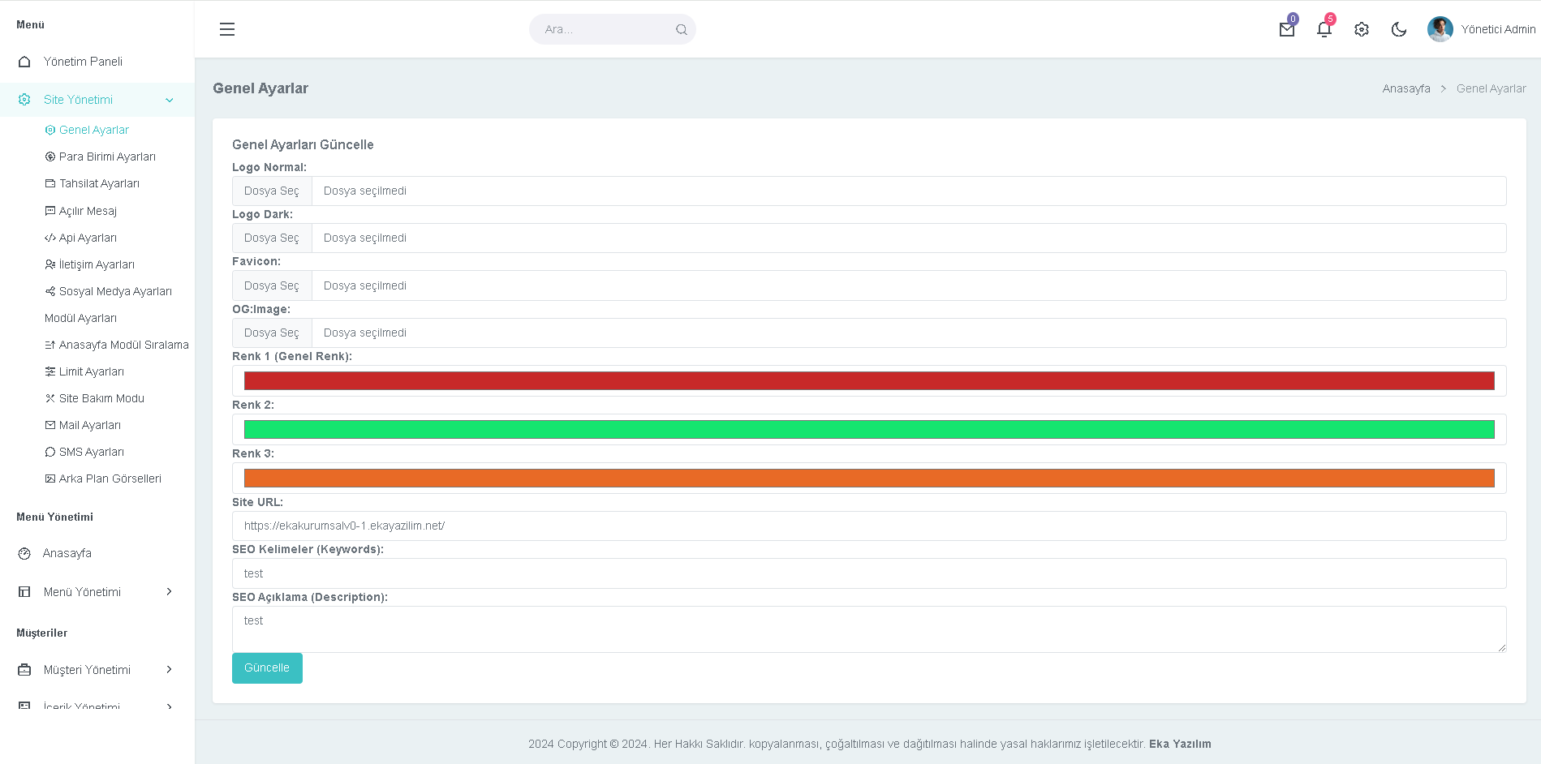
Task: Click the Eka Yazılım footer text
Action: 1180,744
